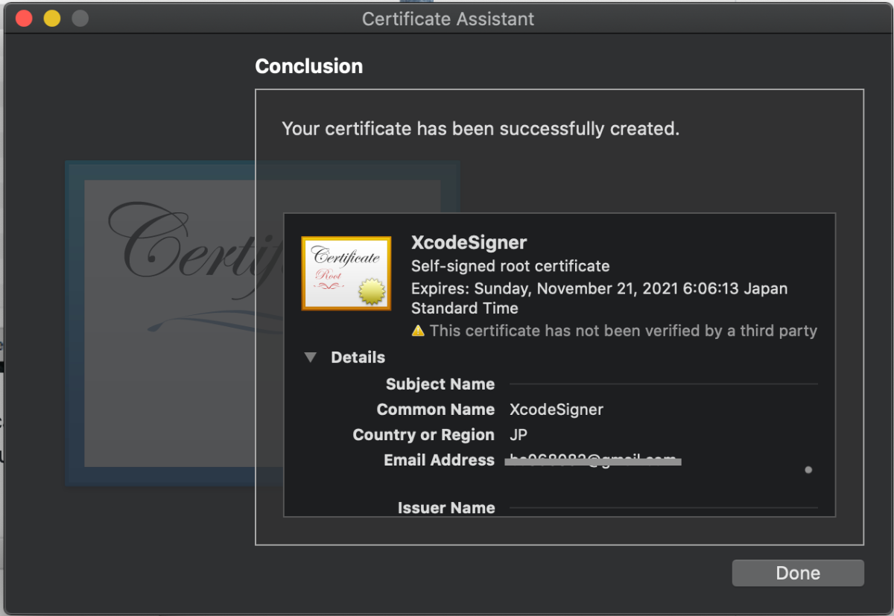
Task: Click the Email Address label
Action: coord(439,460)
